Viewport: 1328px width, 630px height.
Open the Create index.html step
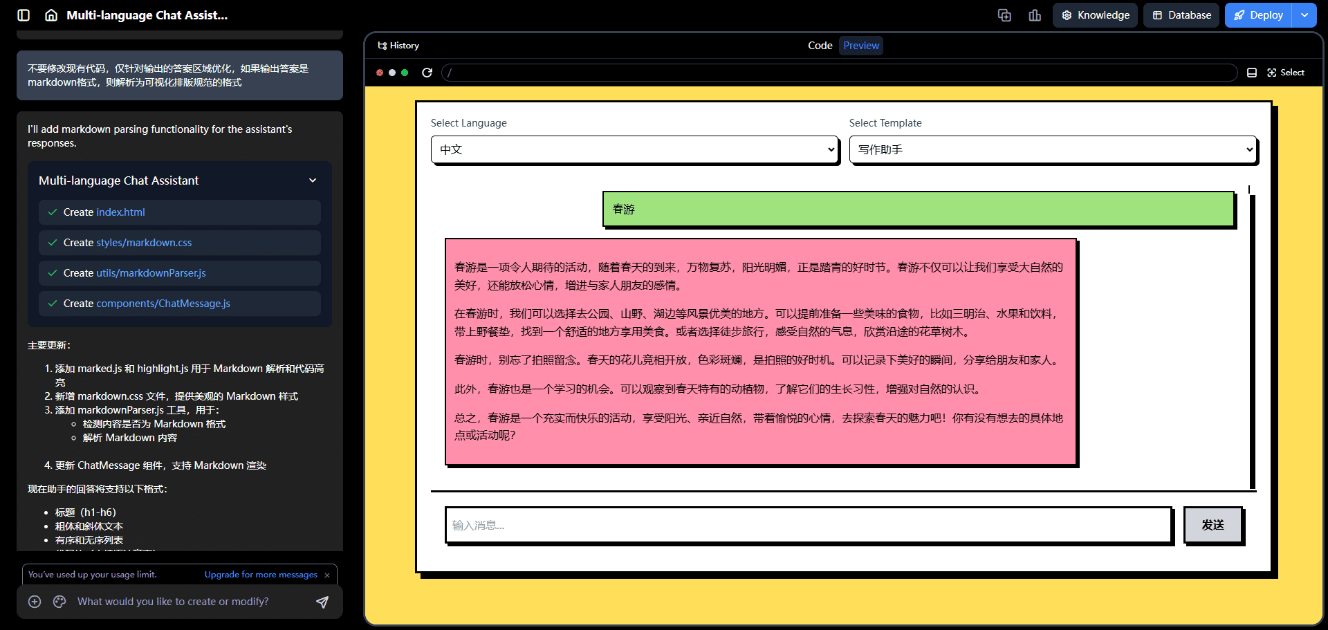180,212
